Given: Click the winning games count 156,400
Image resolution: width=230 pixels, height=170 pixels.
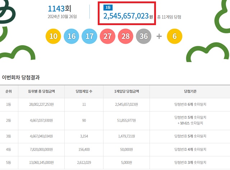Looking at the screenshot, I should [x=84, y=149].
